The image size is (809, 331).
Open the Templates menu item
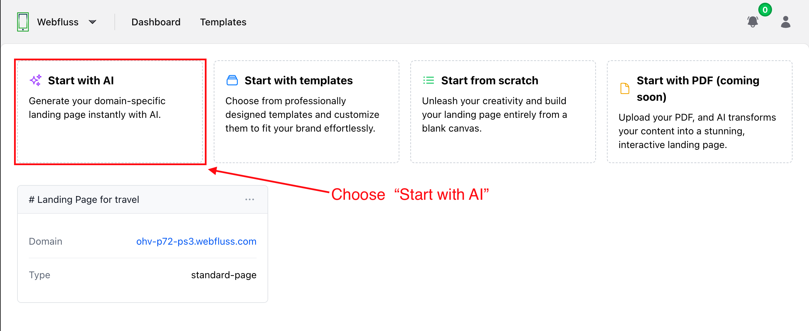tap(223, 22)
